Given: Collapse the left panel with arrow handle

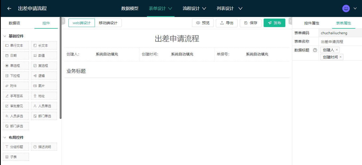Looking at the screenshot, I should [x=63, y=21].
